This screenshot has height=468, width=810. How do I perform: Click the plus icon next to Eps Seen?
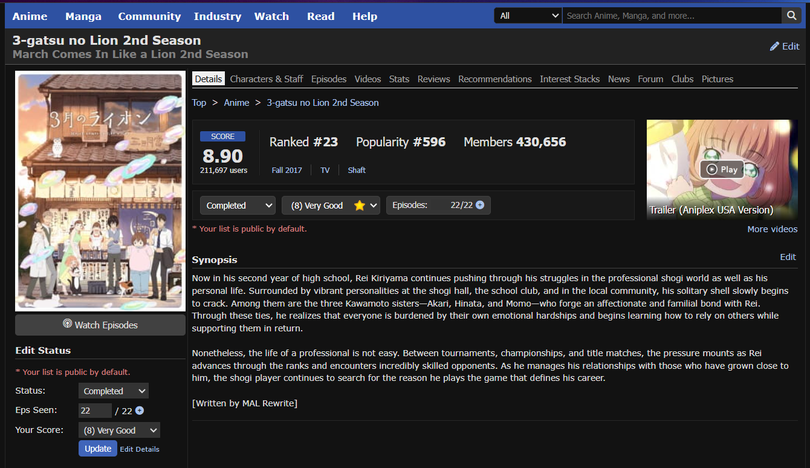140,411
